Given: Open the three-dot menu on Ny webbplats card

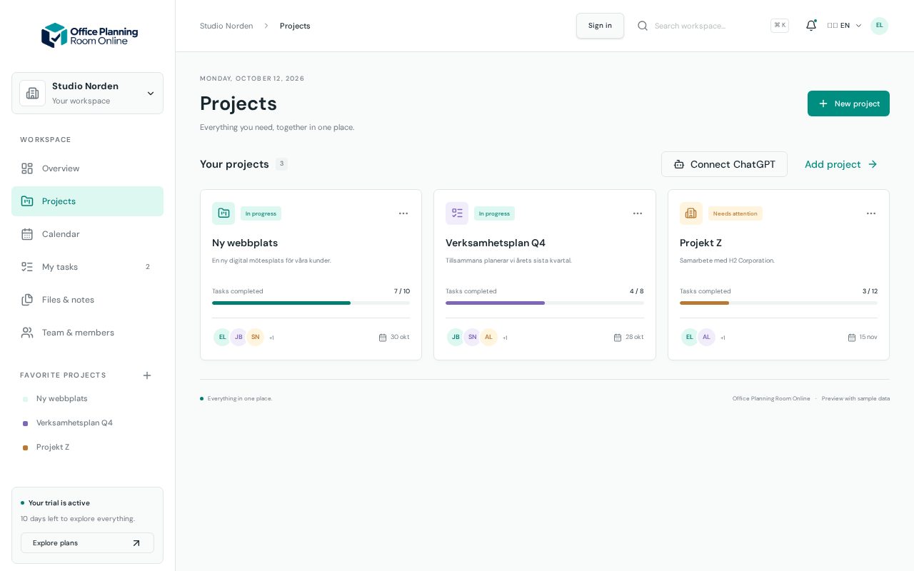Looking at the screenshot, I should click(x=403, y=213).
